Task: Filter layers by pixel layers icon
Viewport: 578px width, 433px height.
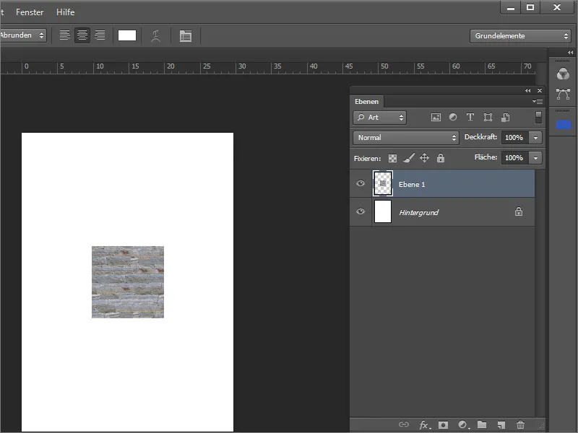Action: [x=436, y=118]
